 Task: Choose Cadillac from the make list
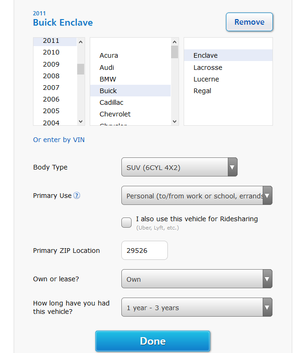click(130, 102)
